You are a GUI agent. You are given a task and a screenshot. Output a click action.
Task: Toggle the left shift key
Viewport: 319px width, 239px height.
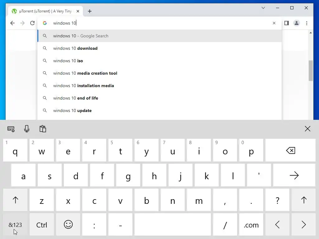pyautogui.click(x=15, y=200)
